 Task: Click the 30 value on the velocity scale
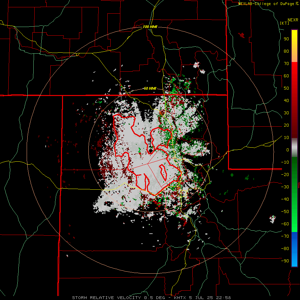[286, 113]
